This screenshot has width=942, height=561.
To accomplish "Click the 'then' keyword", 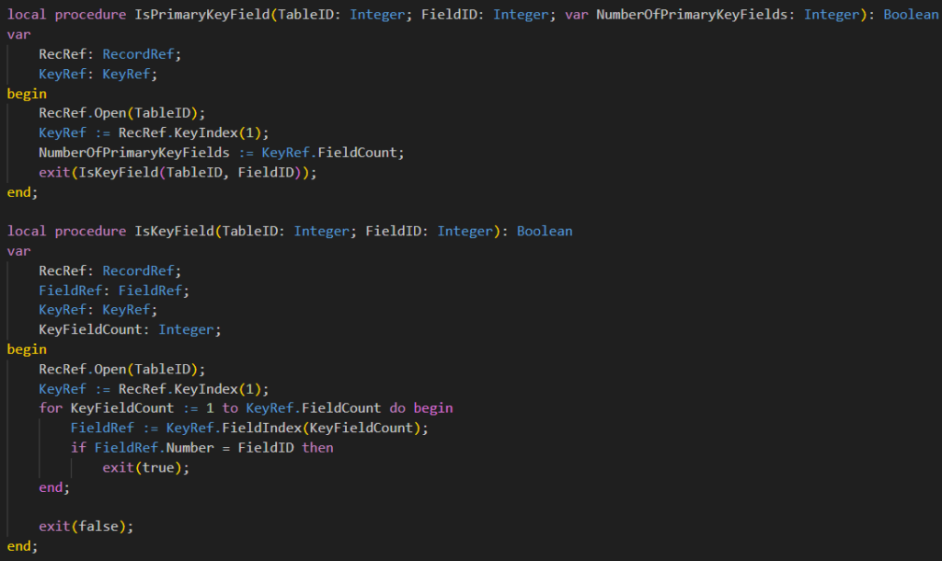I will coord(317,448).
